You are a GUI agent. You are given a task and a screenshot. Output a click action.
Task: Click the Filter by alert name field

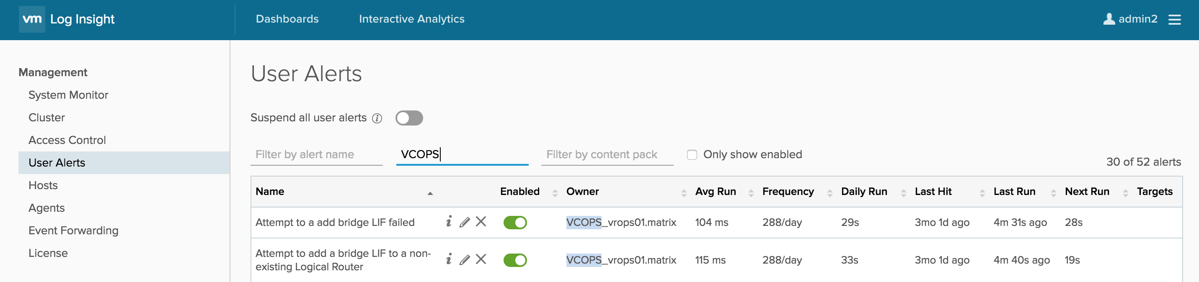316,155
